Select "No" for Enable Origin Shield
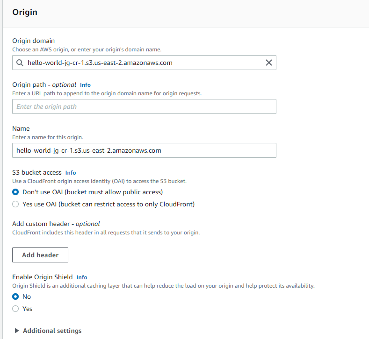 click(16, 297)
